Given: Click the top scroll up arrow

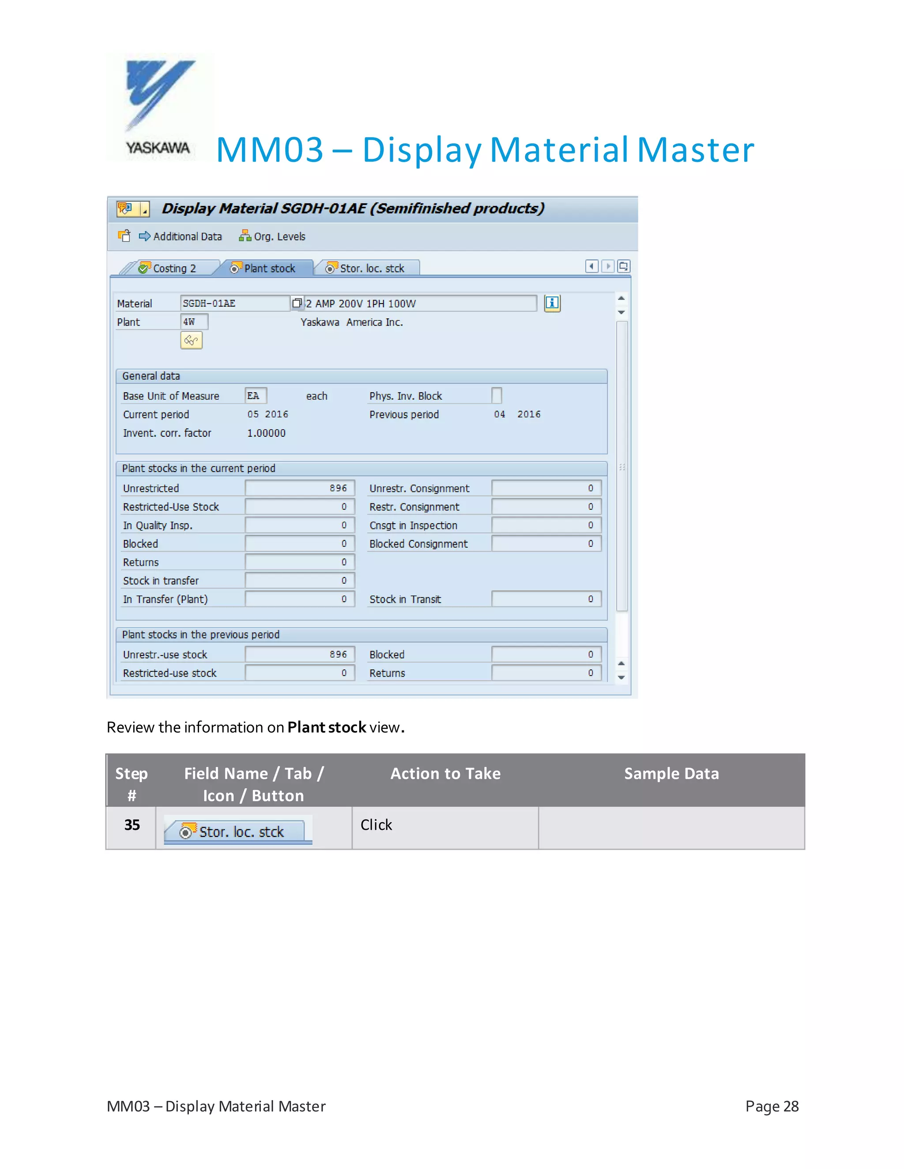Looking at the screenshot, I should (621, 298).
